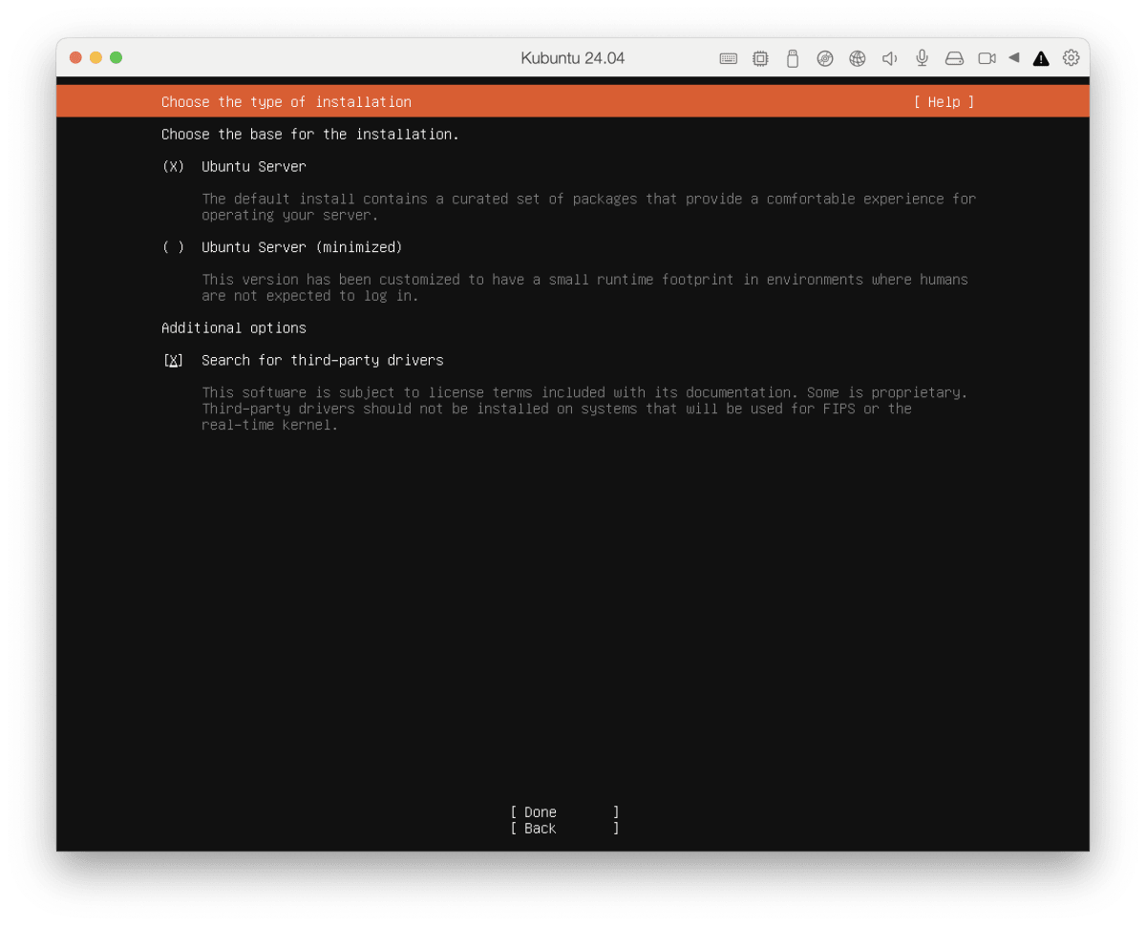The image size is (1146, 926).
Task: Click the license terms text about FIPS
Action: click(584, 409)
